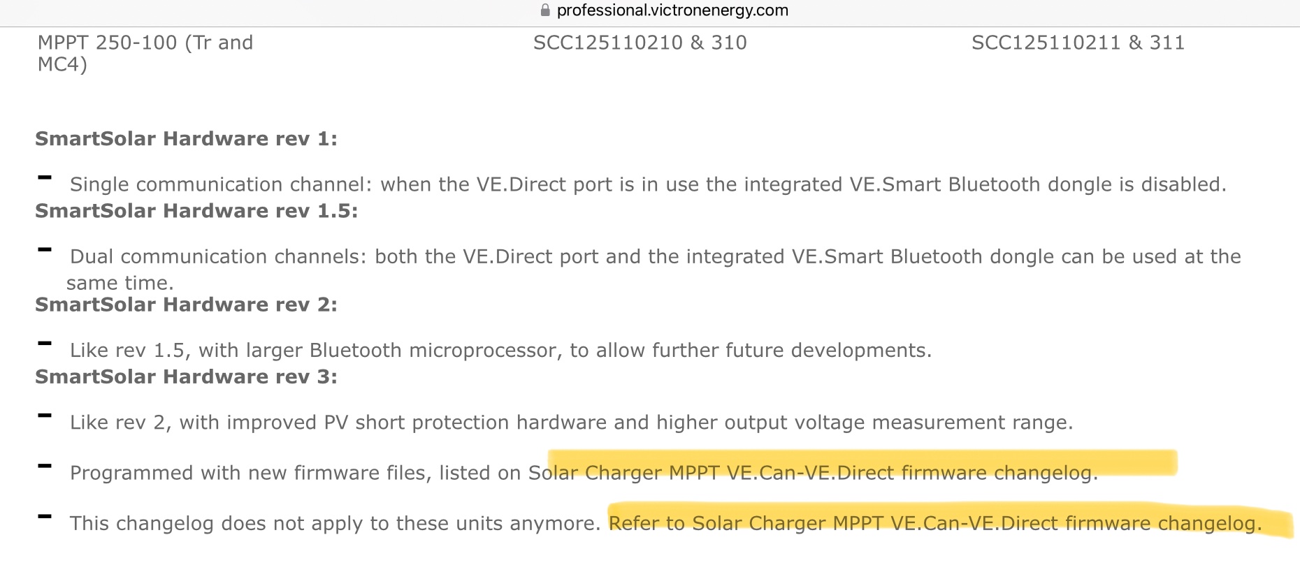
Task: Click the 'Single communication channel' description line
Action: (648, 184)
